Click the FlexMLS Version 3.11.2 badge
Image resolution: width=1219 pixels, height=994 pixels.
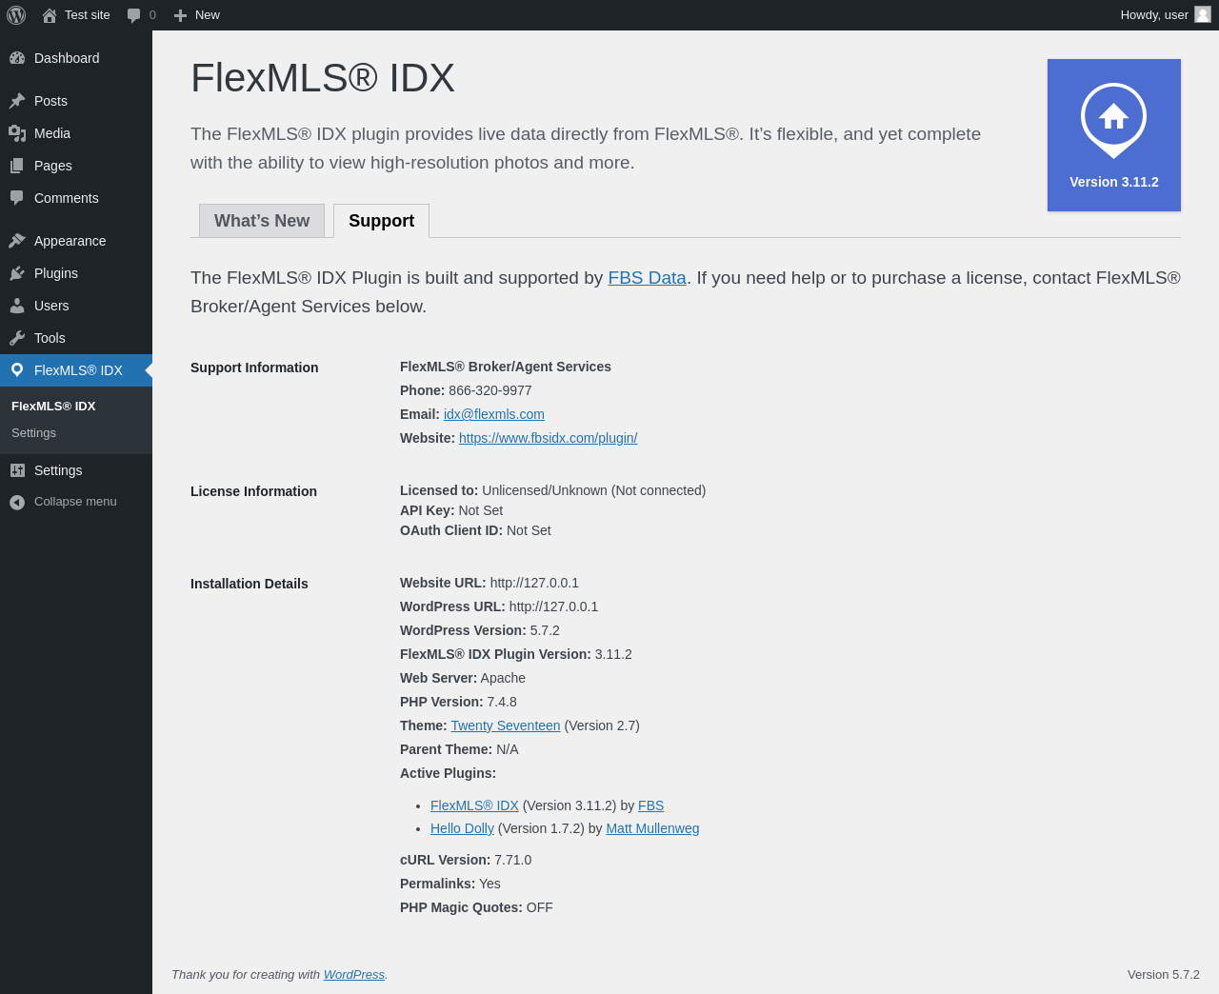click(1114, 135)
